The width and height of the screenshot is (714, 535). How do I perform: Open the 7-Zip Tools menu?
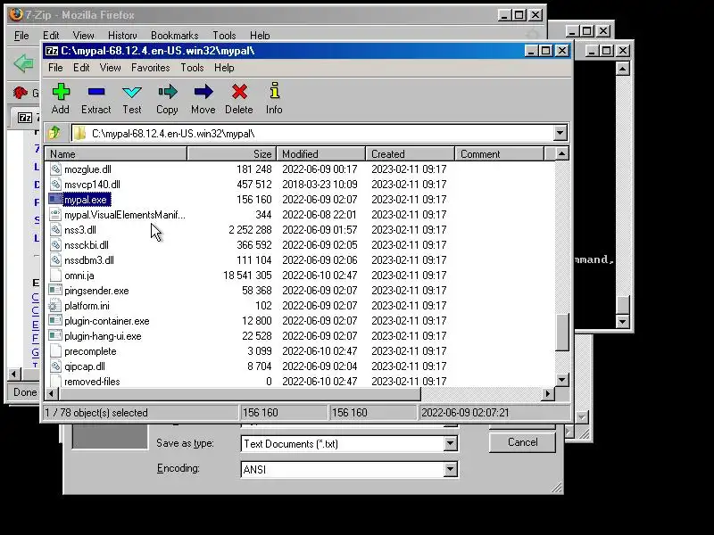click(192, 68)
